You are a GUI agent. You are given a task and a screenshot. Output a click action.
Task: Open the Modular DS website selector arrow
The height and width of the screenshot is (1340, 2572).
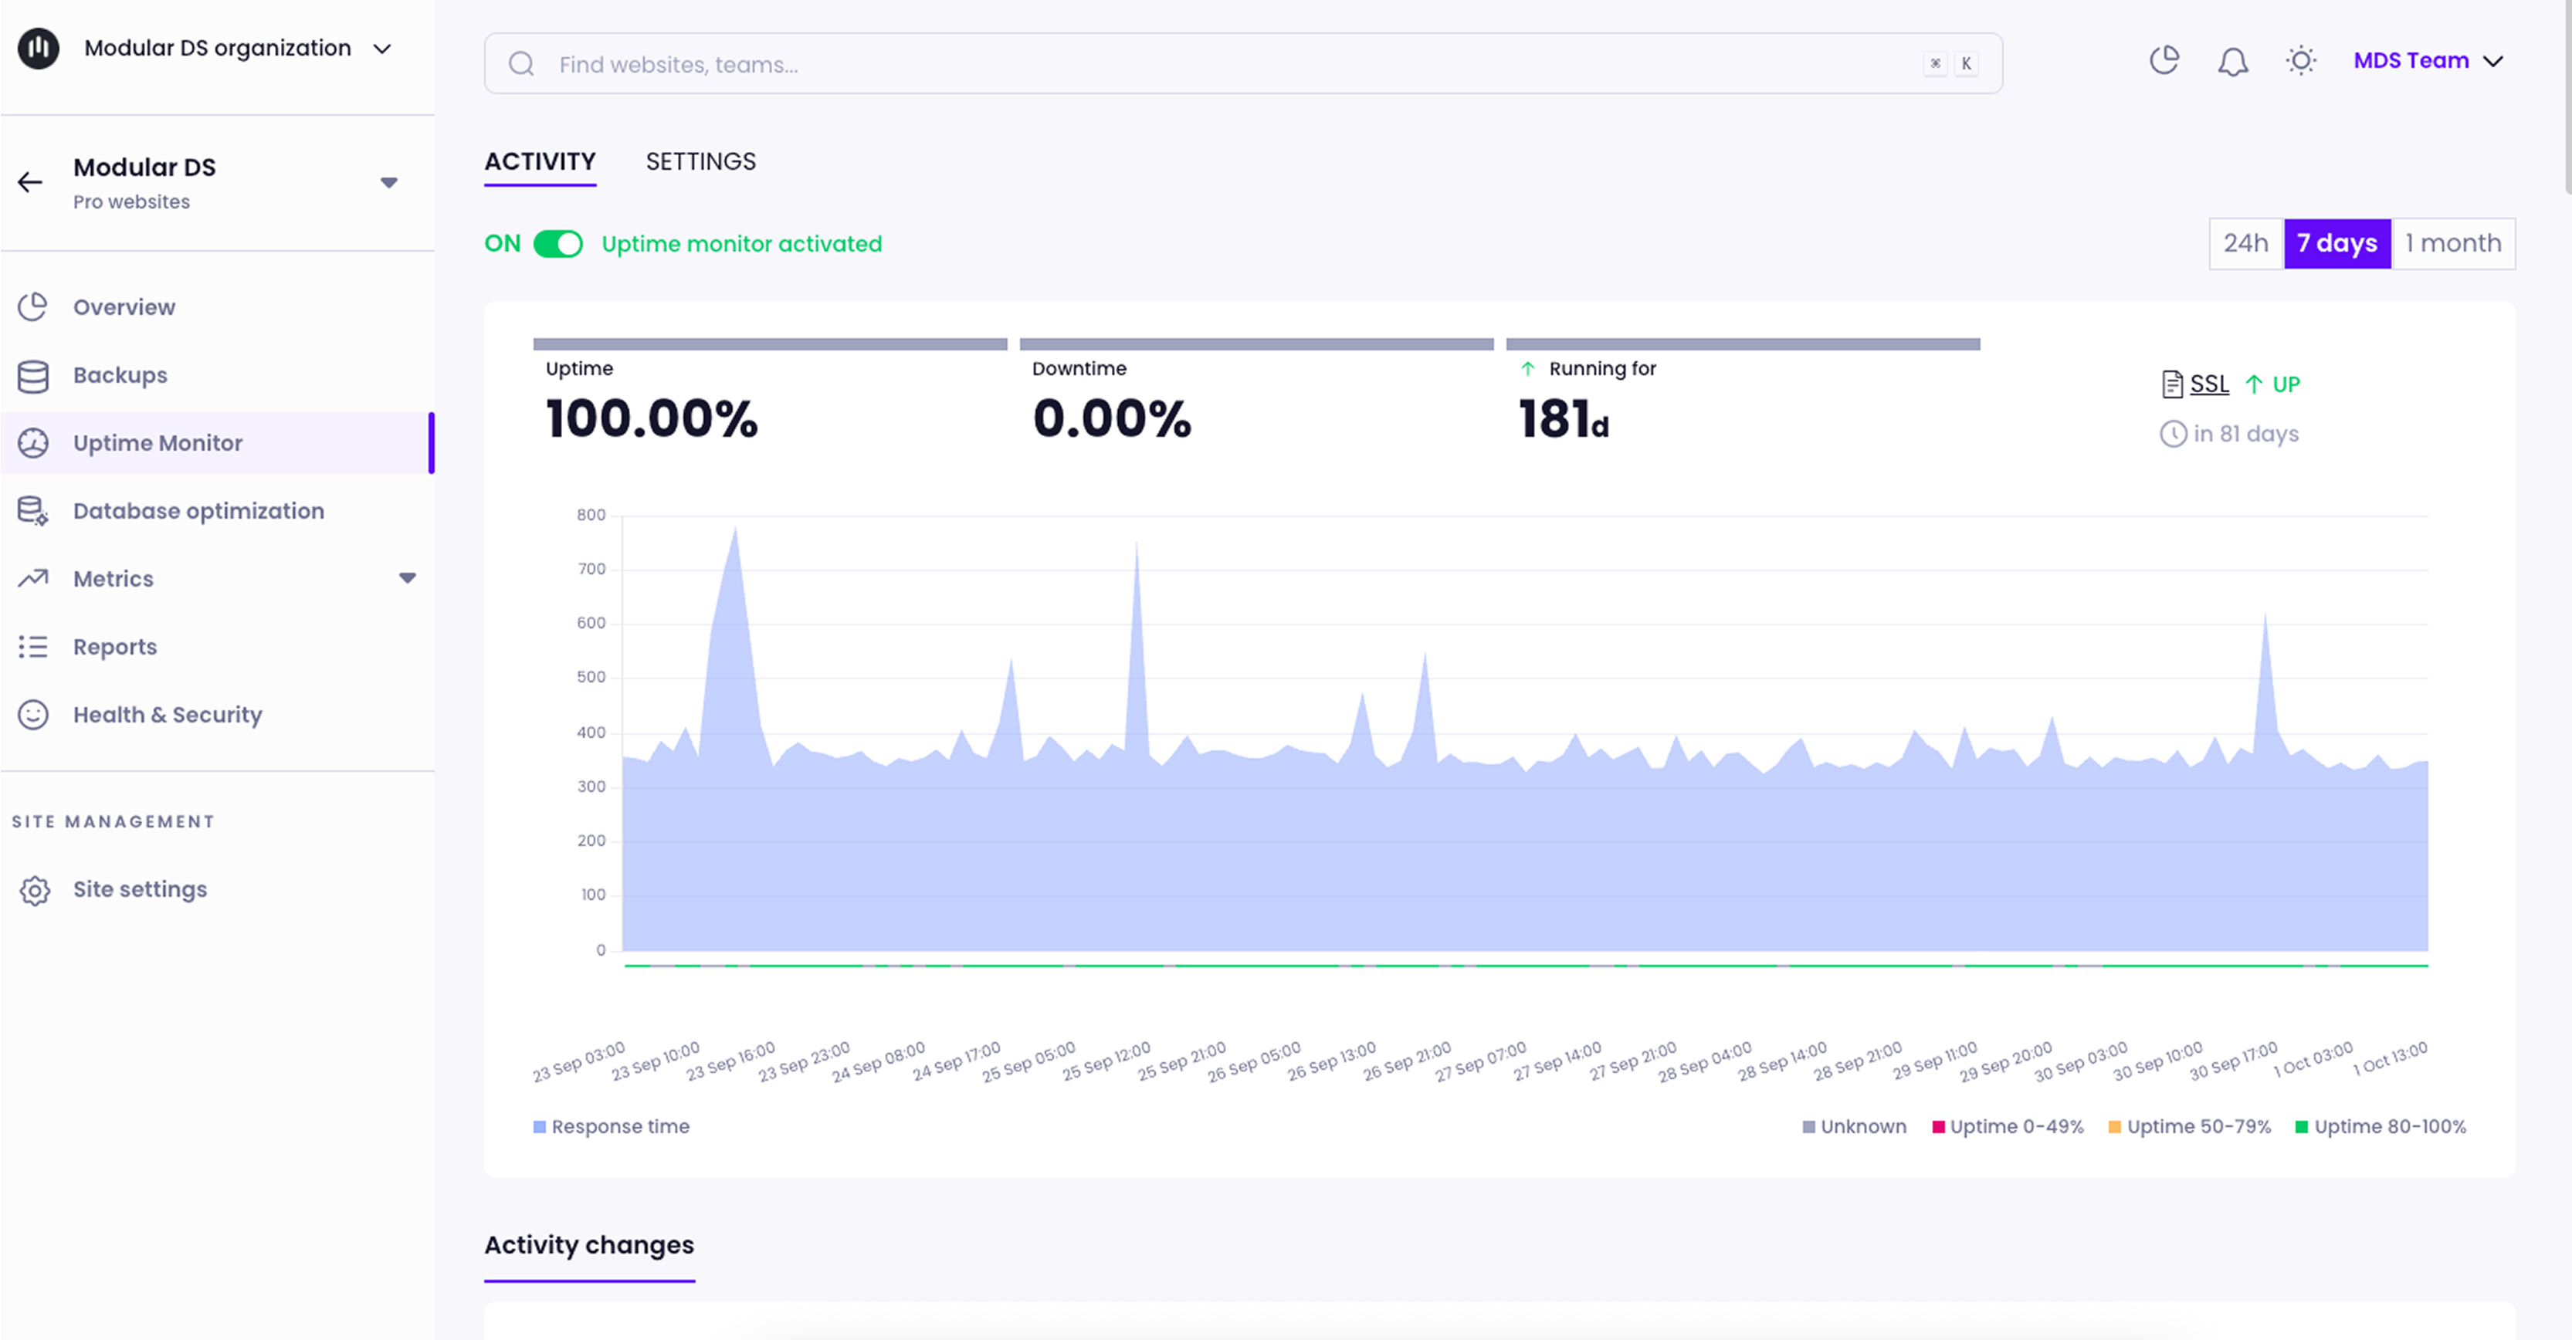(389, 183)
